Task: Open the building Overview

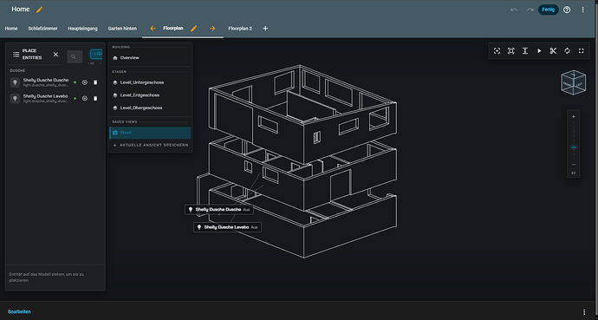Action: (150, 58)
